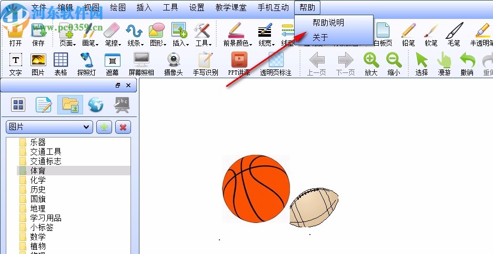Click the red X delete resource button

point(123,127)
